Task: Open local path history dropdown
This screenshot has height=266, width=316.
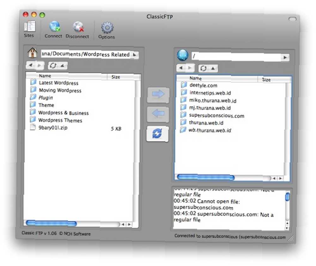Action: [135, 55]
